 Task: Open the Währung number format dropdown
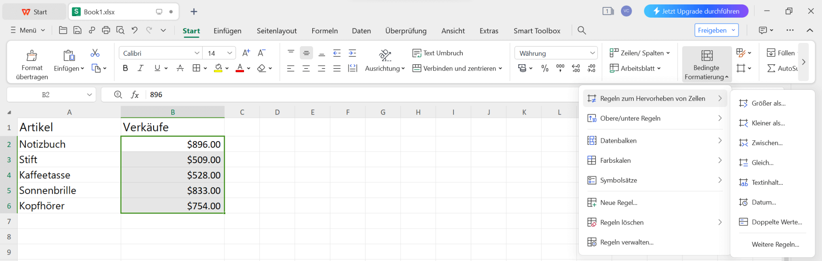tap(592, 53)
